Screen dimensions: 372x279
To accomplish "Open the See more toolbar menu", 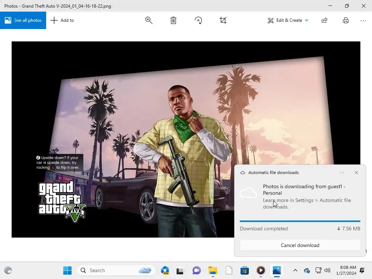I will 363,21.
